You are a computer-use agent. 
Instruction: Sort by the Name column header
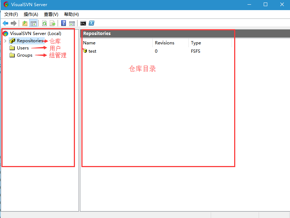tap(117, 43)
